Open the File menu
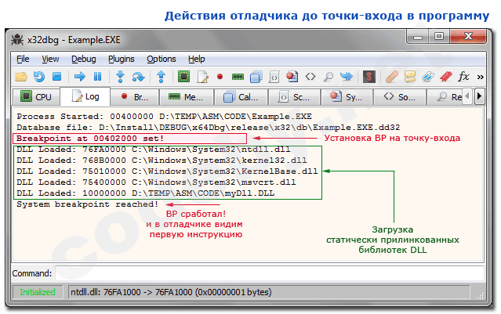 tap(23, 59)
